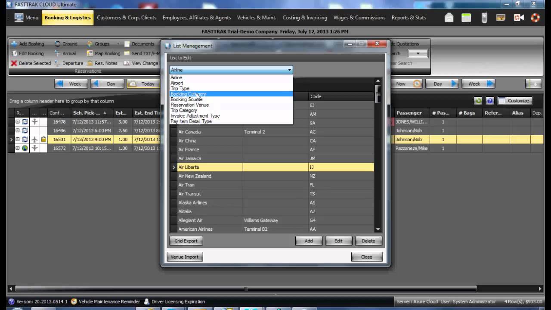The width and height of the screenshot is (551, 310).
Task: Choose Reservation Venue from the dropdown list
Action: [232, 105]
